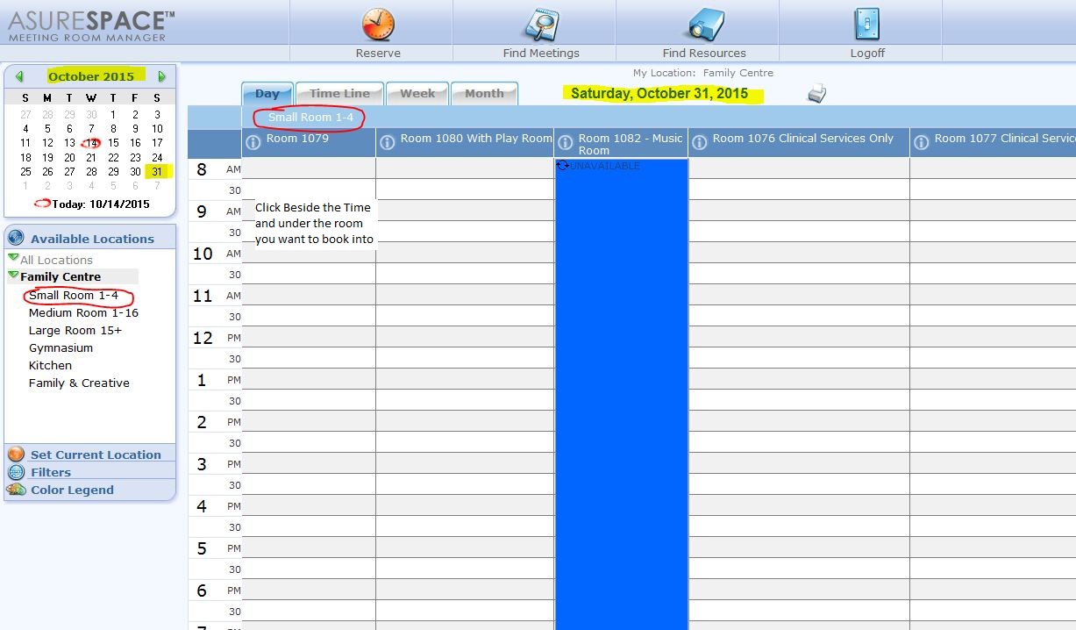The image size is (1076, 630).
Task: Select October 9 in the mini calendar
Action: tap(135, 129)
